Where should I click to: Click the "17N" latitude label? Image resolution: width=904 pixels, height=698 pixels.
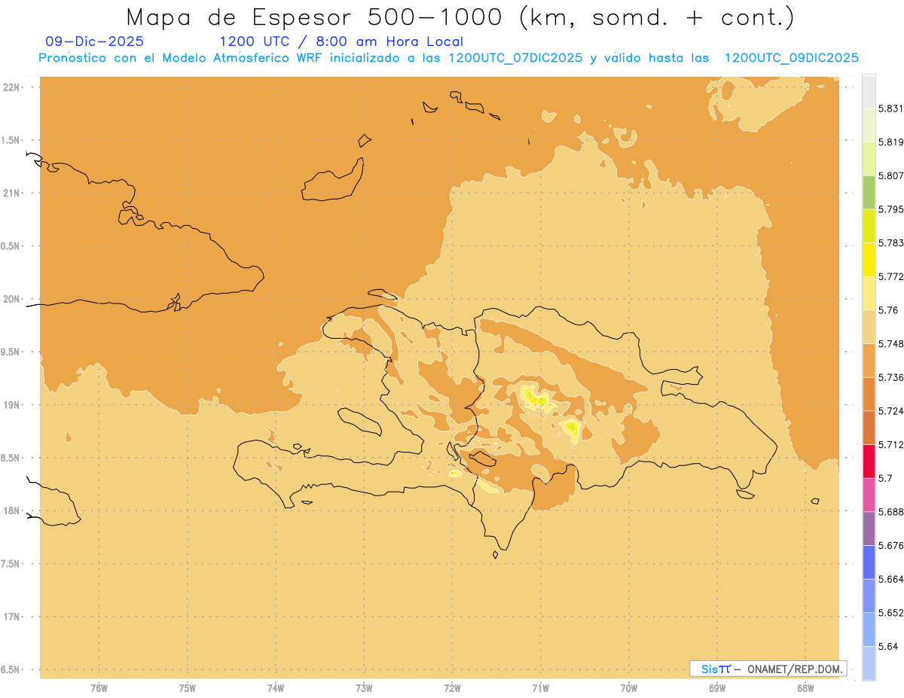12,617
